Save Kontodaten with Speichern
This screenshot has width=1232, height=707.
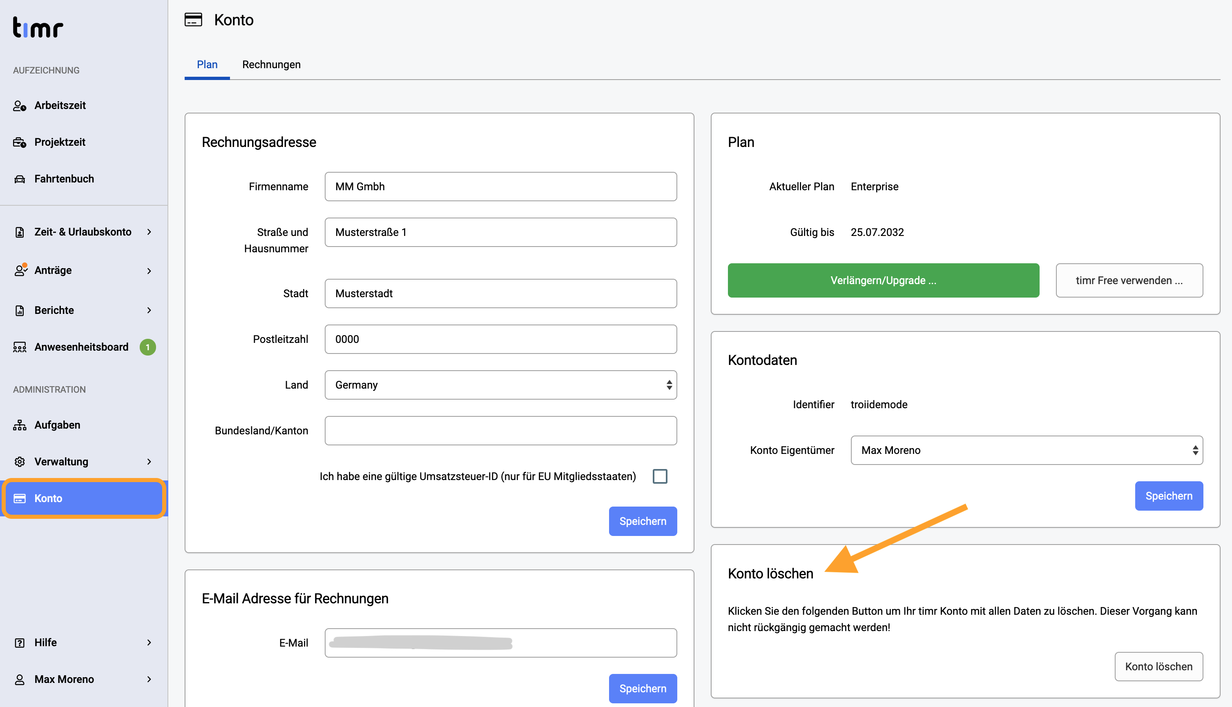[1169, 496]
